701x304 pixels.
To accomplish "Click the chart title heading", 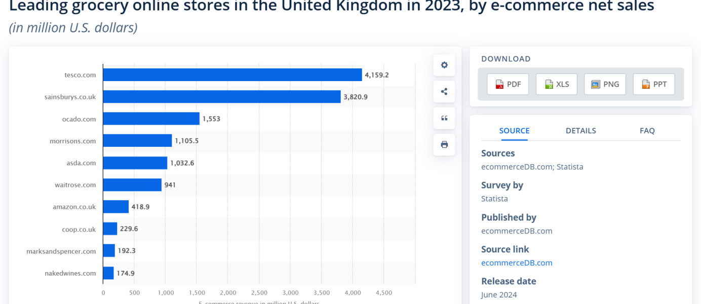I will click(332, 6).
